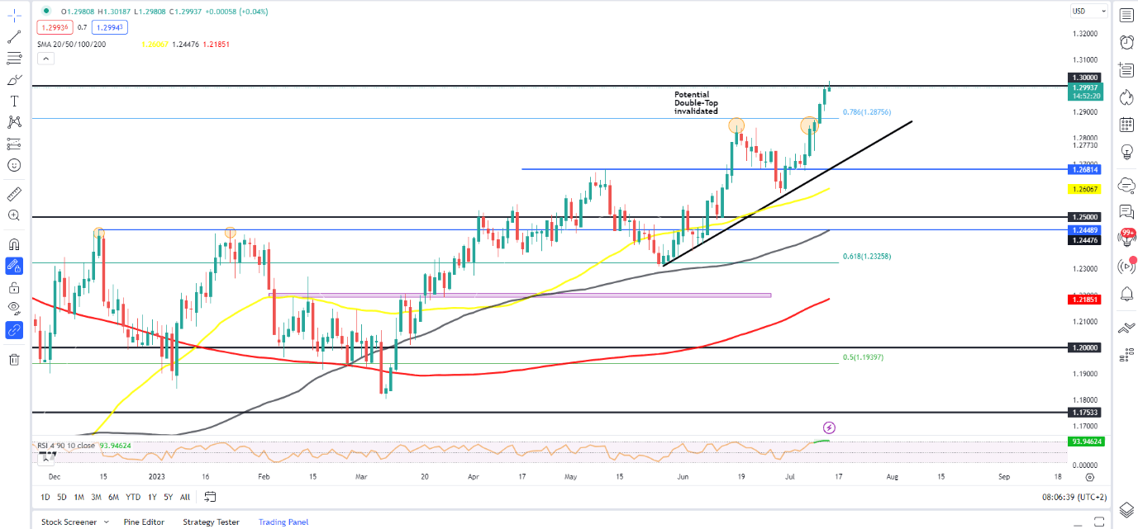Toggle stay in drawing mode
Screen dimensions: 1138x529
pyautogui.click(x=14, y=266)
